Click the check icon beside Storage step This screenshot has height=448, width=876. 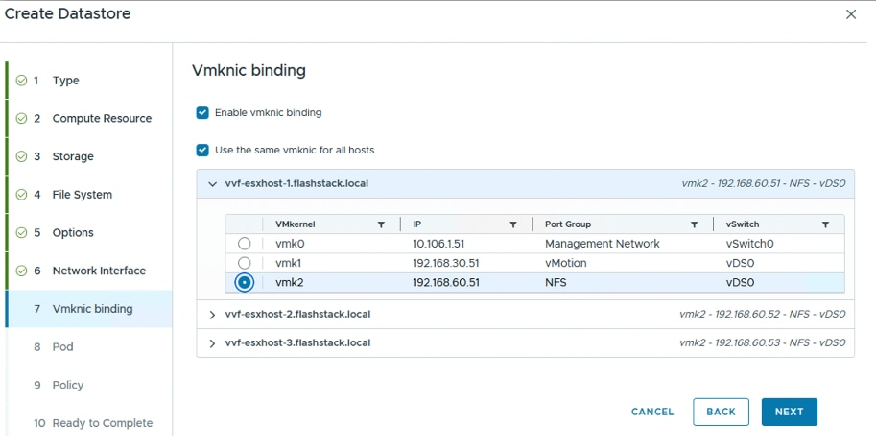click(21, 156)
